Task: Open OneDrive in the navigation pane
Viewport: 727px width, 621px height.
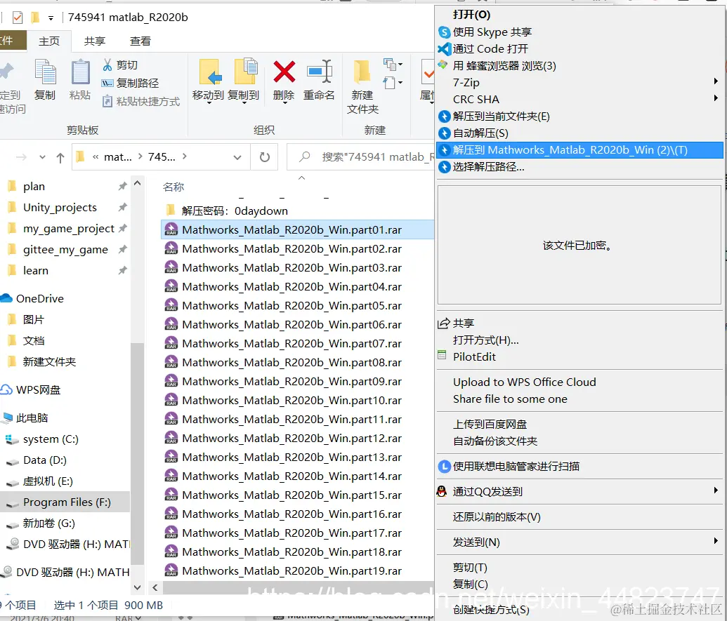Action: [x=40, y=299]
